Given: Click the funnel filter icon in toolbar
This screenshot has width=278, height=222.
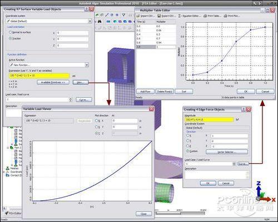Looking at the screenshot, I should [x=123, y=15].
